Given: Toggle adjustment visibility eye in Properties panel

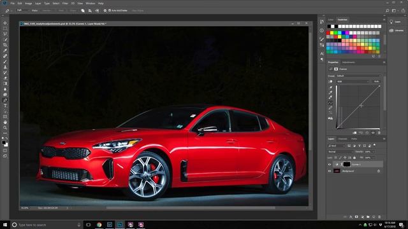Looking at the screenshot, I should point(373,133).
